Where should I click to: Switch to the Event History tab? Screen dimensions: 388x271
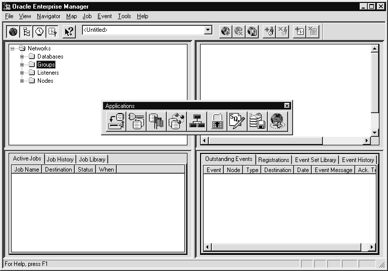(358, 160)
